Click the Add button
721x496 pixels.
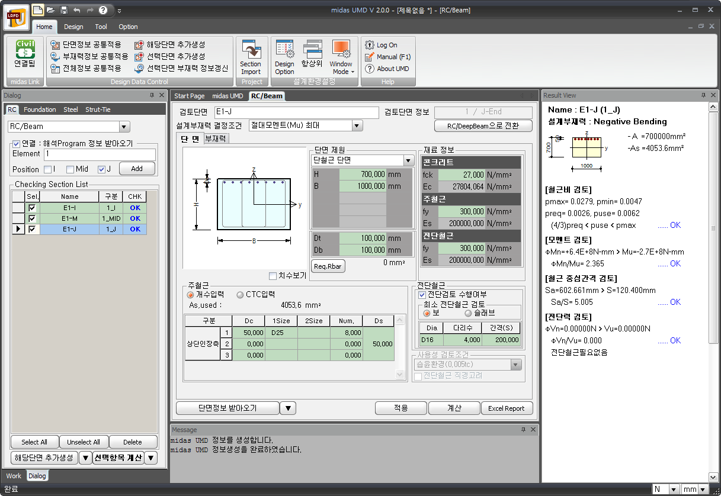click(x=137, y=169)
